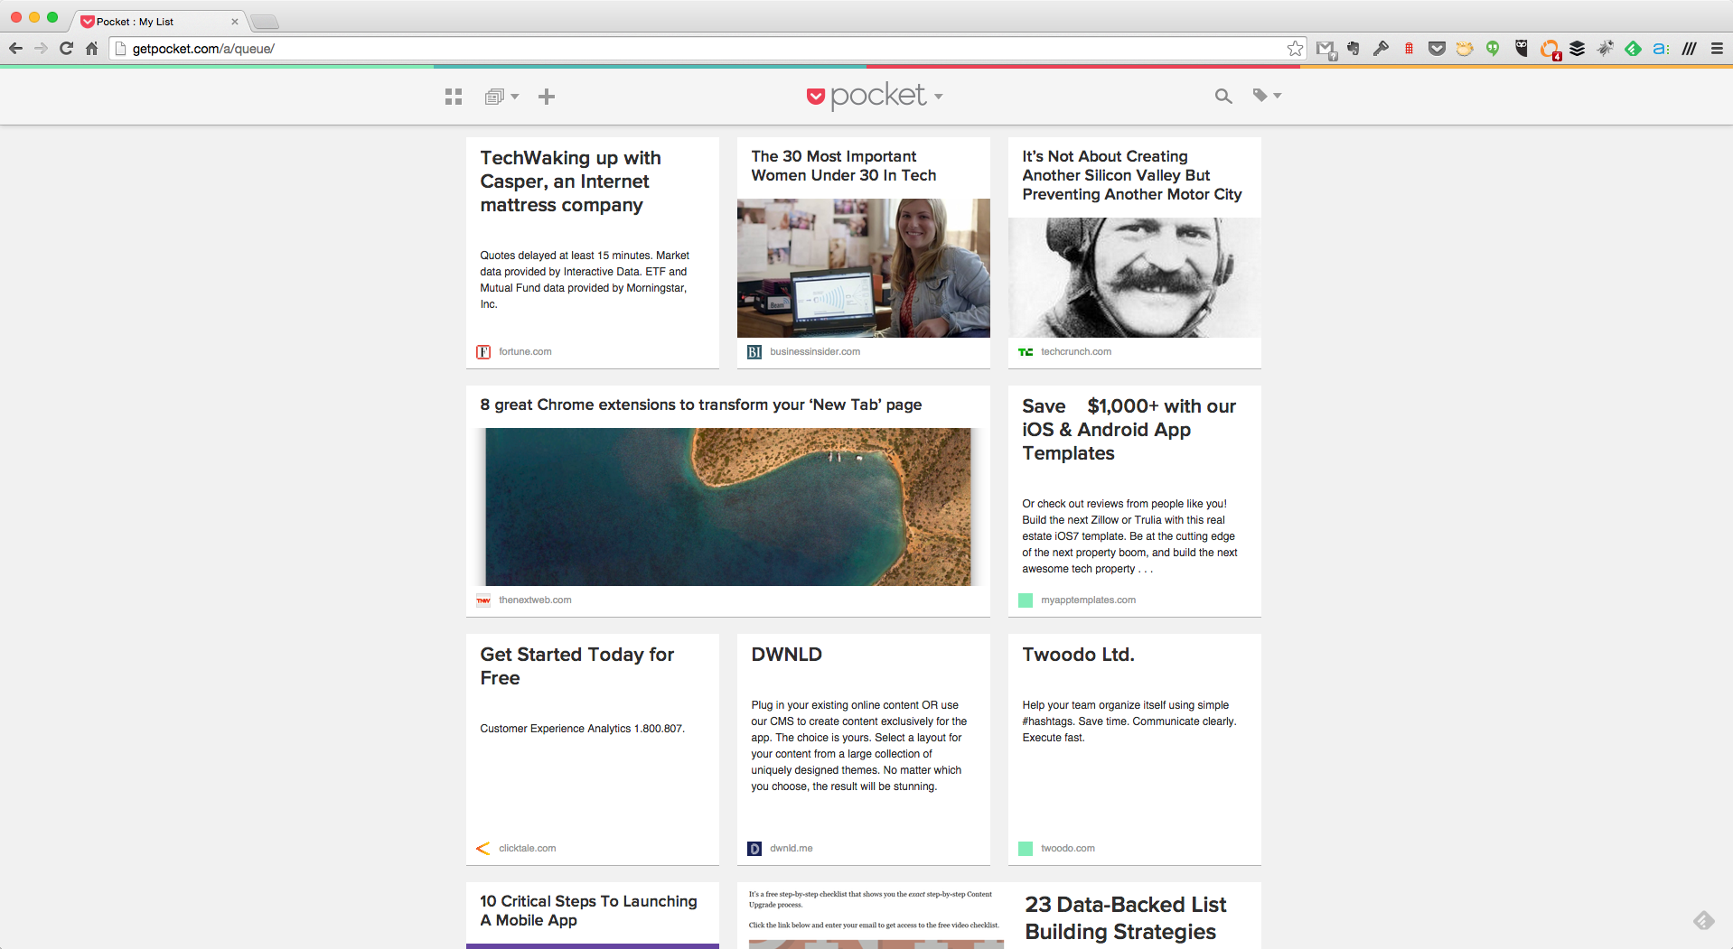Open 23 Data-Backed List Building Strategies

tap(1126, 918)
